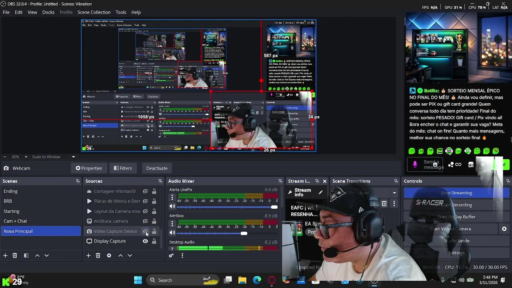Open the Edit menu
The width and height of the screenshot is (512, 288).
tap(19, 12)
